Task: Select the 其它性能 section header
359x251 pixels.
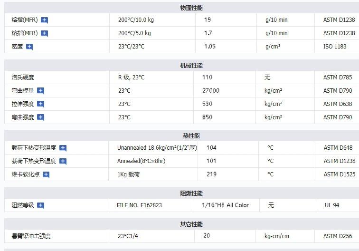Action: pos(191,224)
